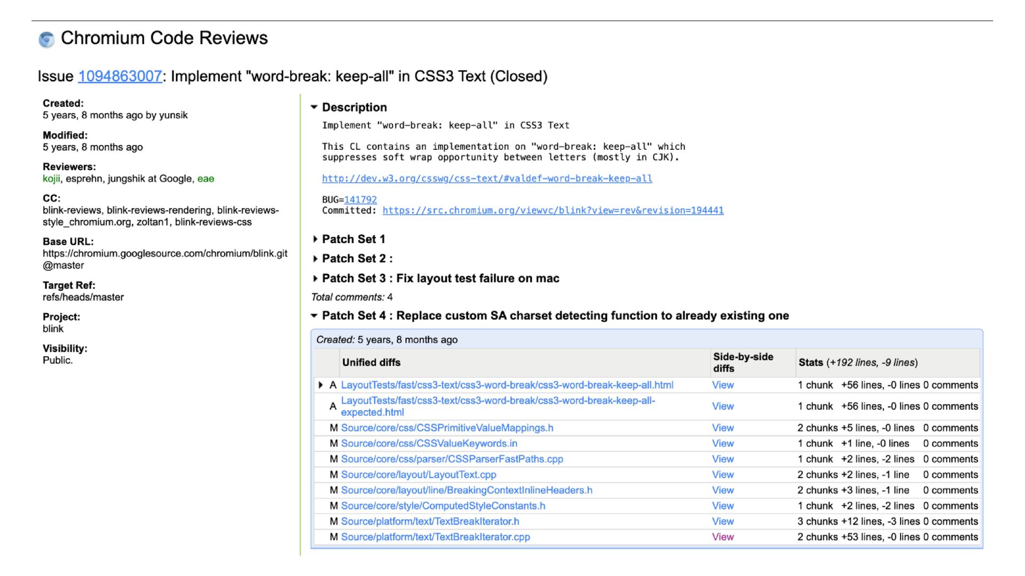
Task: Open the committed src.chromium.org revision link
Action: click(553, 210)
